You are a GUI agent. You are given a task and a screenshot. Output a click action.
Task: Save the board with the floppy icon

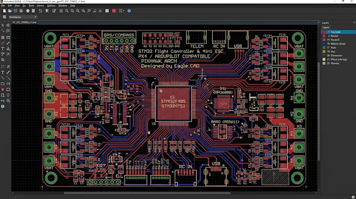click(x=15, y=10)
